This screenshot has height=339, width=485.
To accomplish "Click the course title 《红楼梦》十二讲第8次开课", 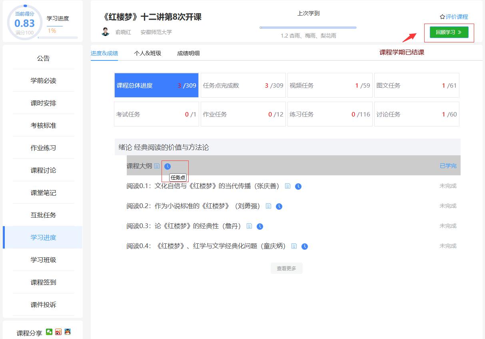I will pyautogui.click(x=152, y=17).
